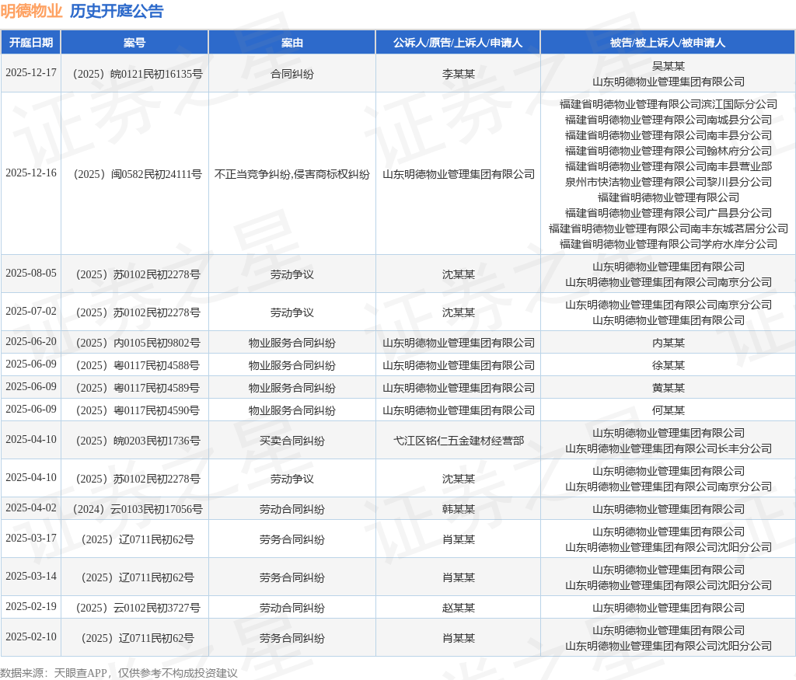Screen dimensions: 796x680
Task: Click the 不正当竞争纠纷,侵害商标权纠纷 case cause
Action: click(x=292, y=174)
